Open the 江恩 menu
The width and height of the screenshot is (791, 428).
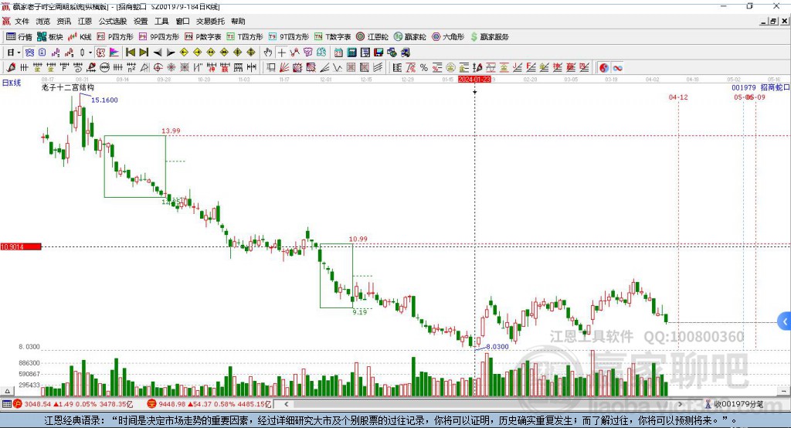pos(85,21)
